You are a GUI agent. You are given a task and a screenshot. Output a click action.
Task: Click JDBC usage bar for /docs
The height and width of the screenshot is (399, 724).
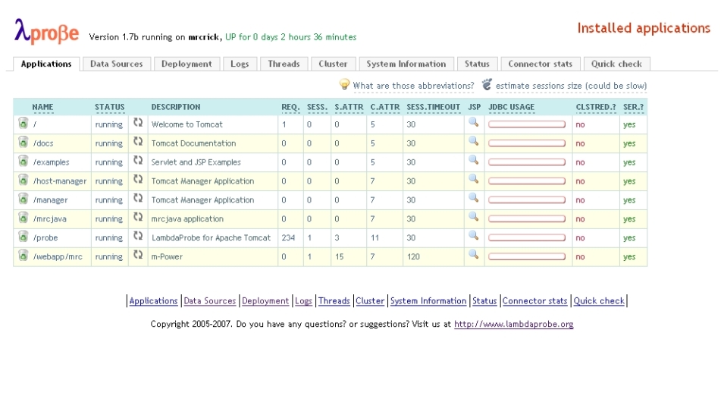pos(527,143)
